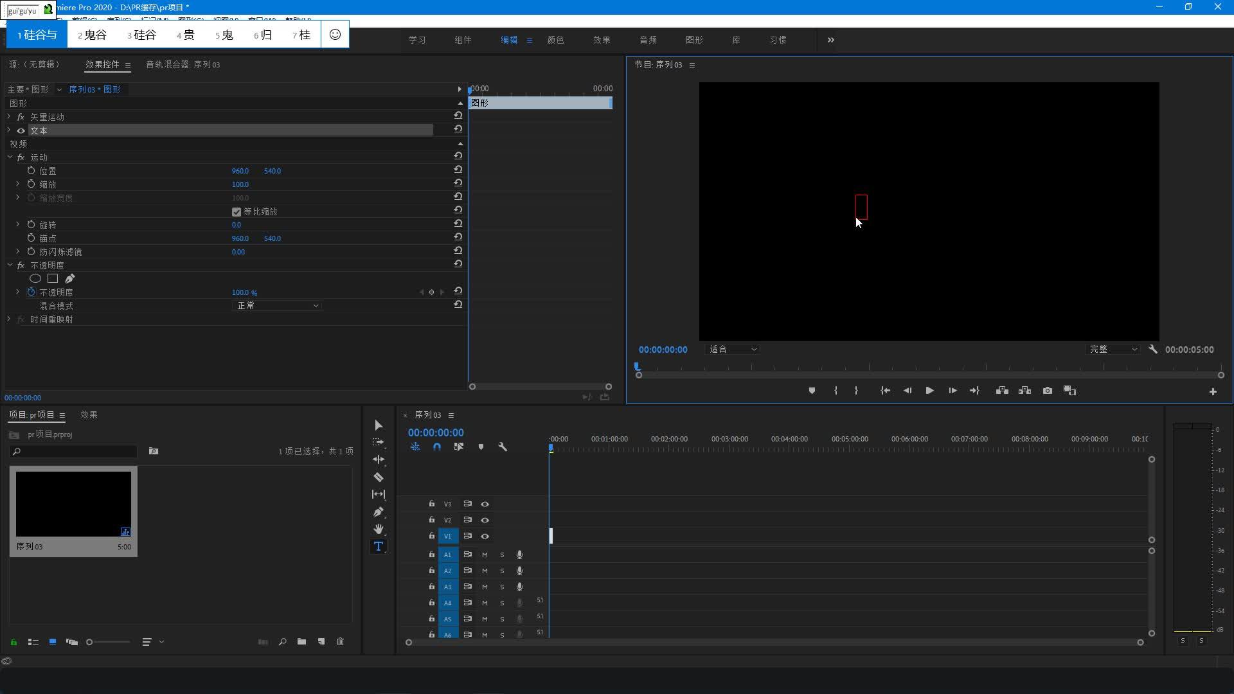Step forward one frame
Viewport: 1234px width, 694px height.
952,391
